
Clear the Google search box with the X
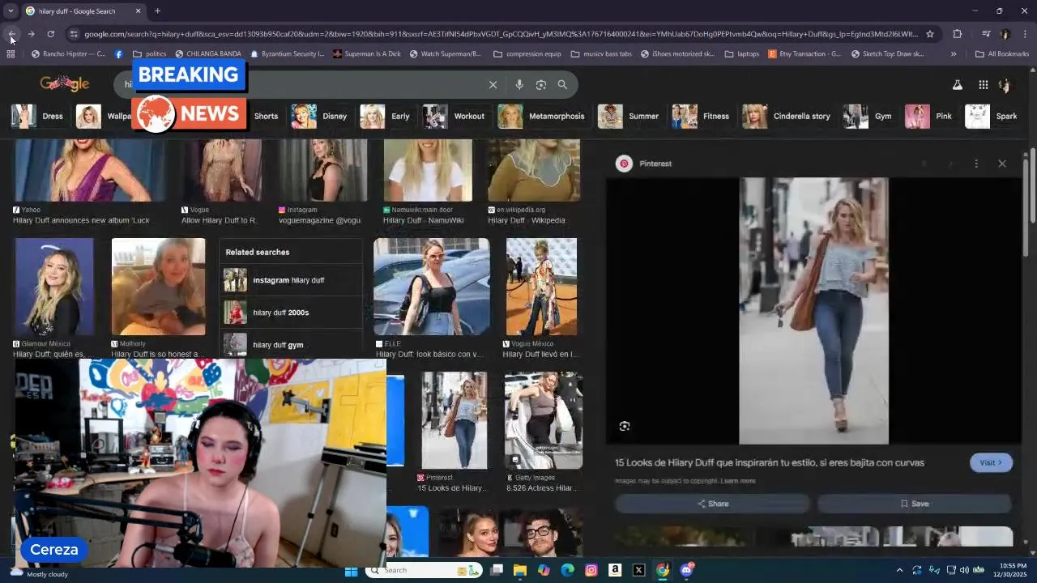493,84
